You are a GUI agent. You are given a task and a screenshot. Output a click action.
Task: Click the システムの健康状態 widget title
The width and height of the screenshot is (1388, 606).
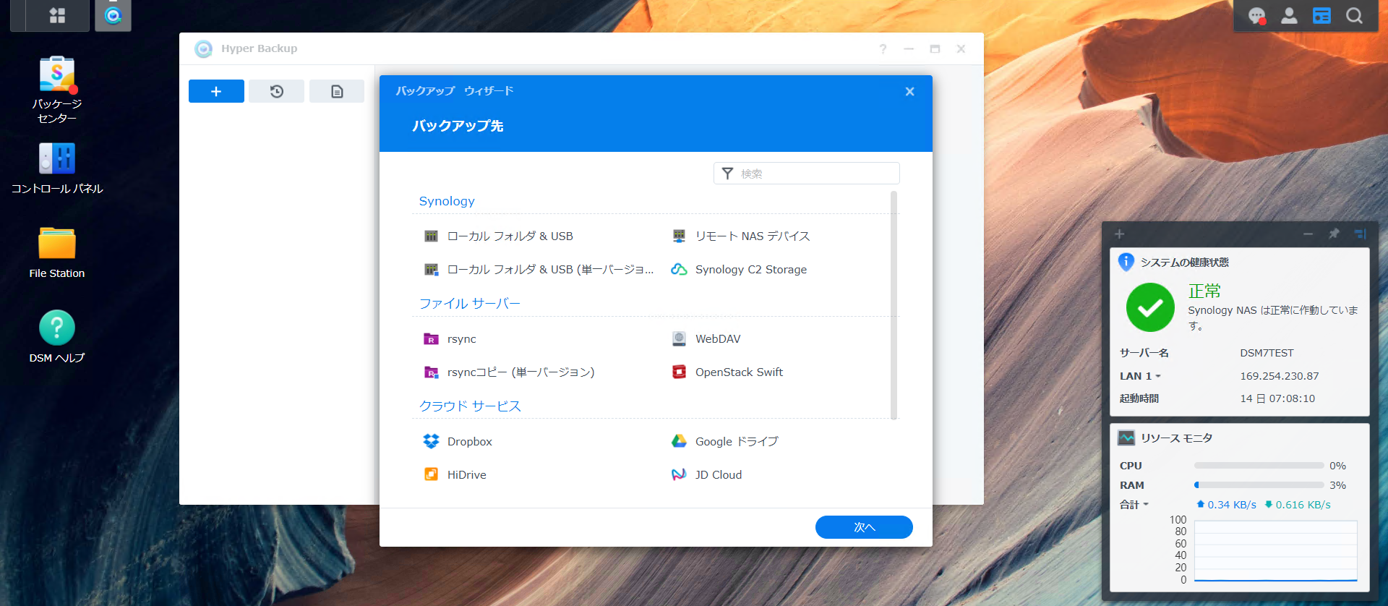(1184, 262)
